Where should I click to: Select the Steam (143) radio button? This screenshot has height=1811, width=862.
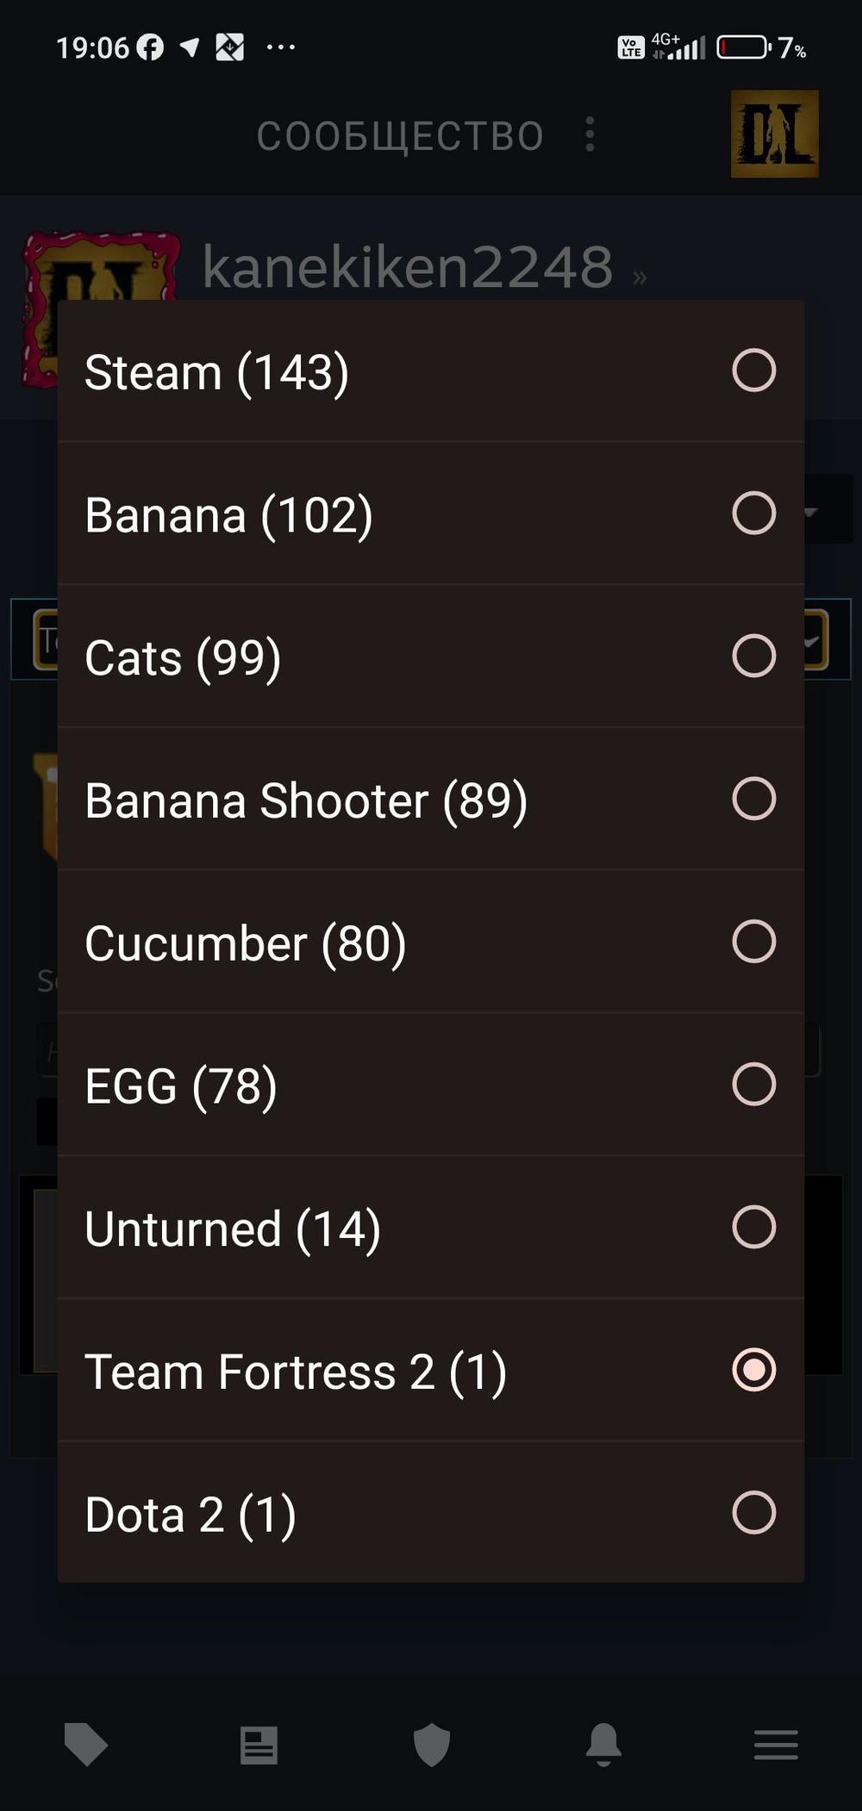pyautogui.click(x=753, y=370)
